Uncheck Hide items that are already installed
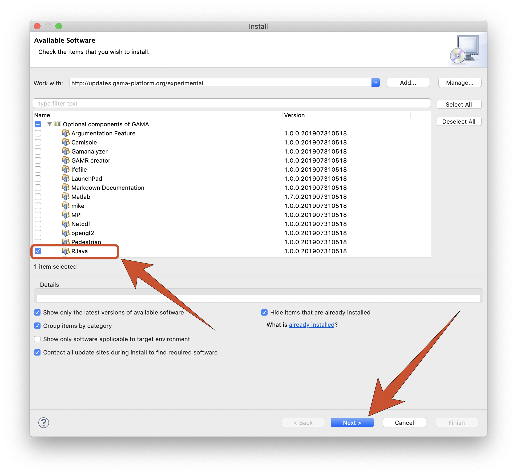517x476 pixels. tap(264, 312)
